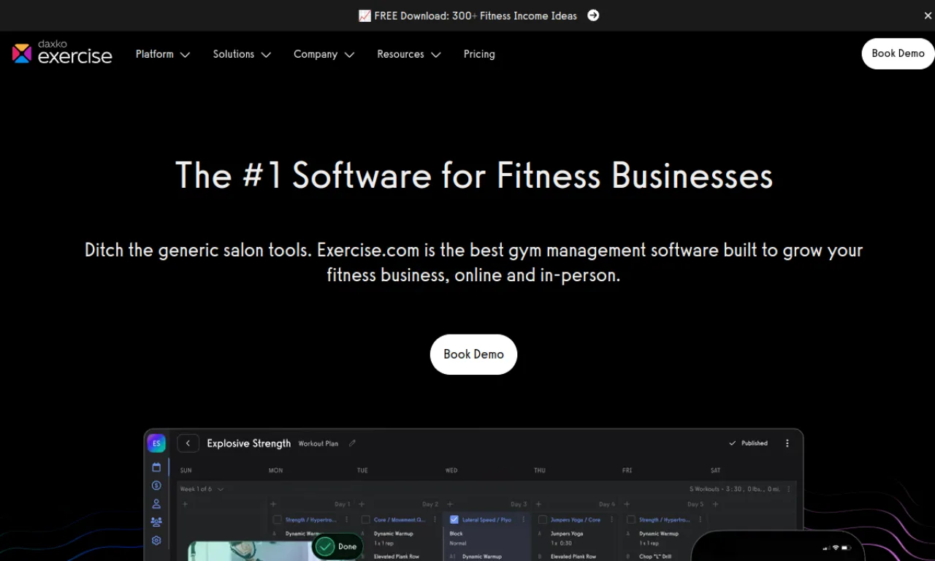The height and width of the screenshot is (561, 935).
Task: Check the Day 5 Strength / Hypertro... checkbox
Action: point(631,520)
